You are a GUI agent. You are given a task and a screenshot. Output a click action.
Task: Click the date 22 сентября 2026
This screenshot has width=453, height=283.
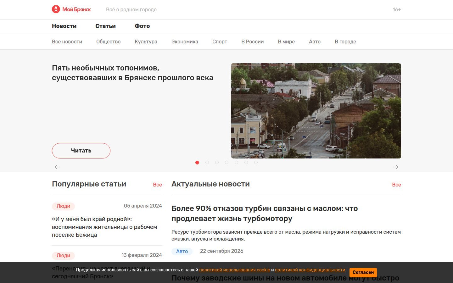tap(222, 251)
